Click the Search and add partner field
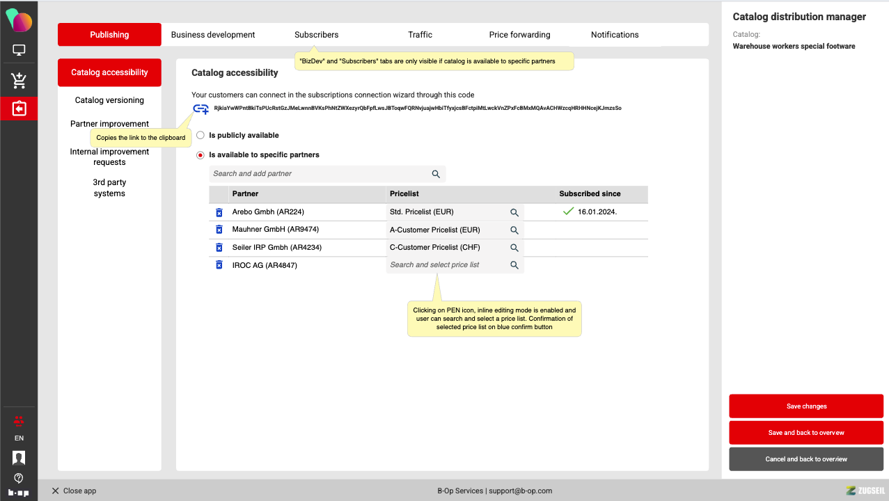The image size is (889, 501). (x=320, y=174)
